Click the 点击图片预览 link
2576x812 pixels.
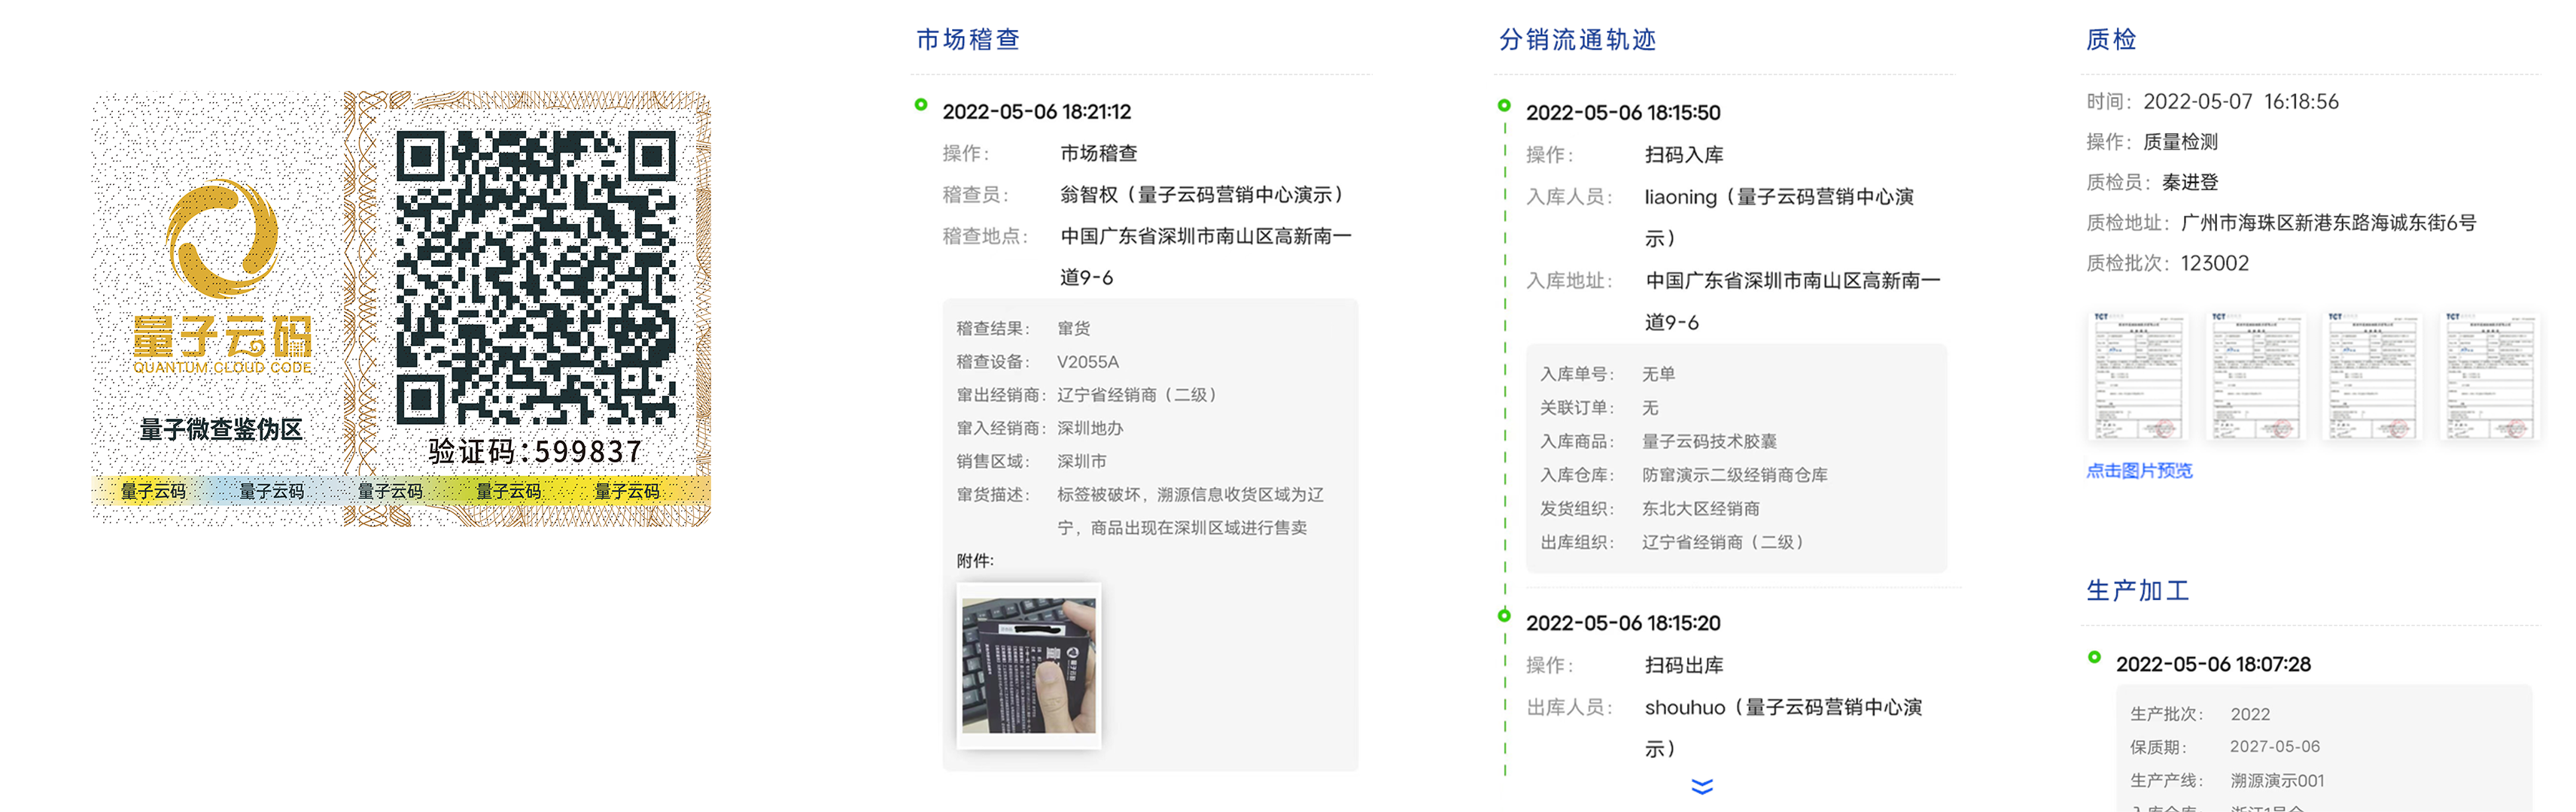pyautogui.click(x=2139, y=471)
